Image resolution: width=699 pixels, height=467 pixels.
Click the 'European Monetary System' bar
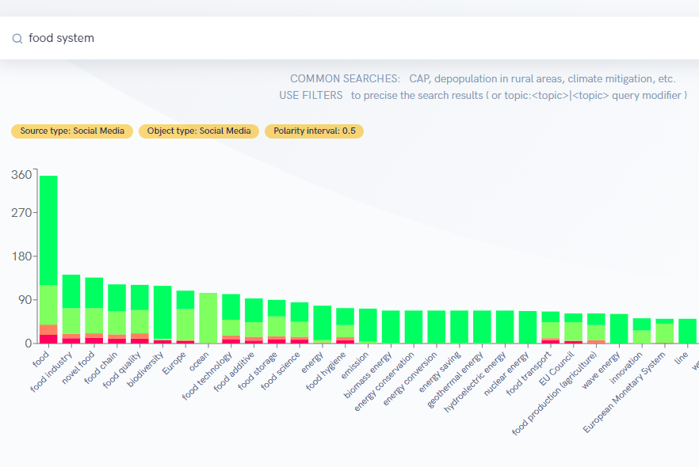coord(665,331)
